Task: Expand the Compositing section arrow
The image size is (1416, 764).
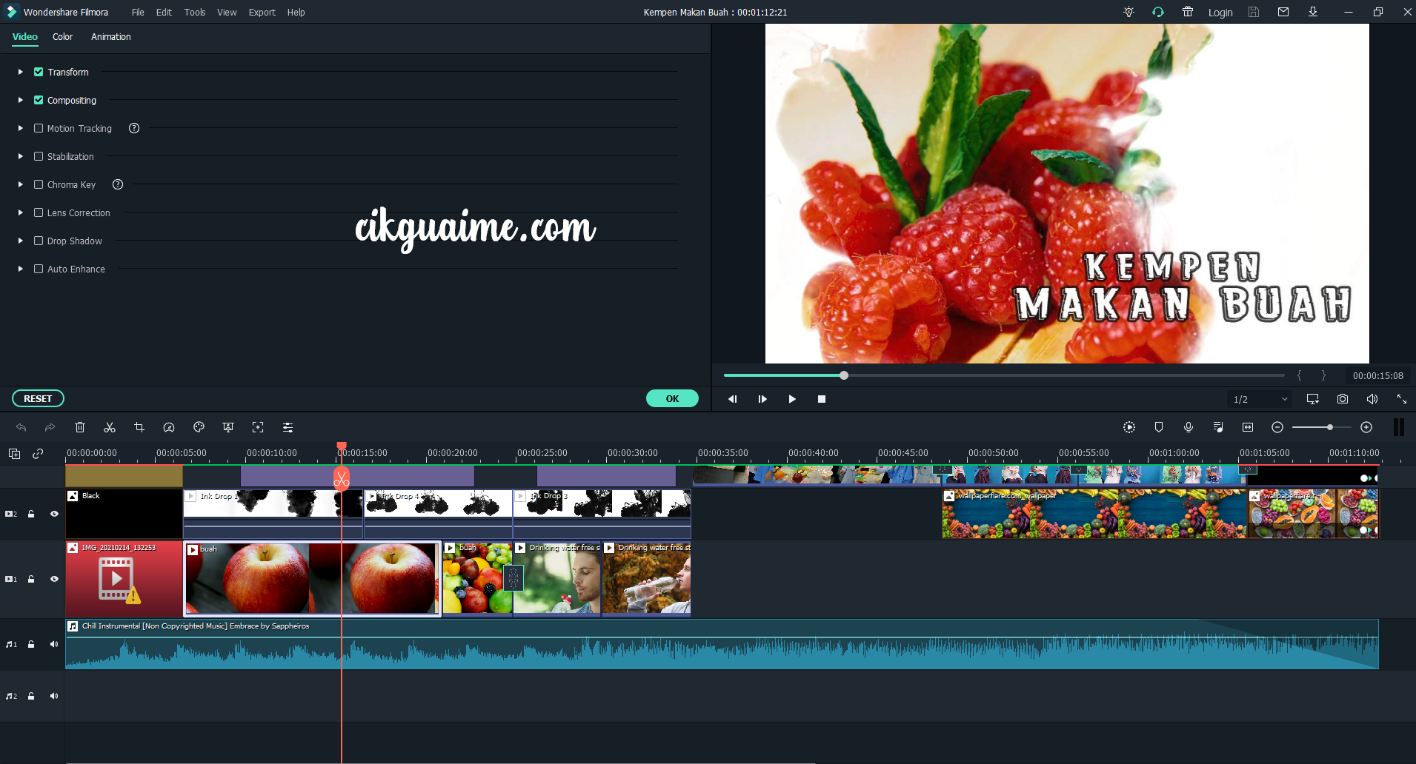Action: pos(21,100)
